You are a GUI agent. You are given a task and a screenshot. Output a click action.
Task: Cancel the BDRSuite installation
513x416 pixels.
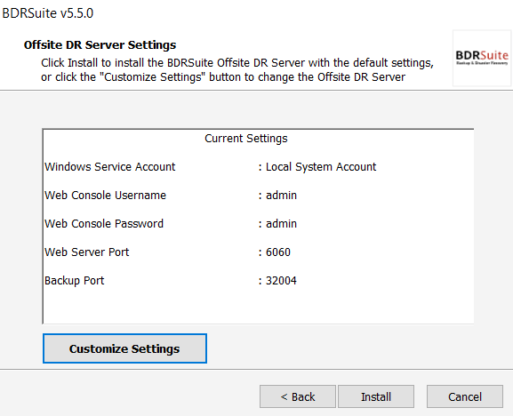[465, 396]
